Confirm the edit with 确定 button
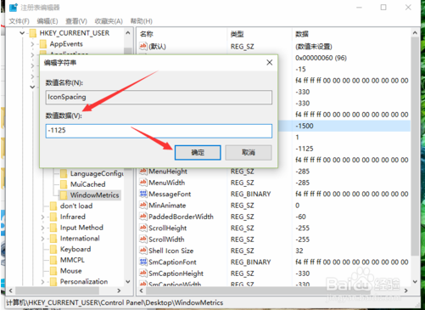Viewport: 425px width, 310px height. [x=198, y=153]
